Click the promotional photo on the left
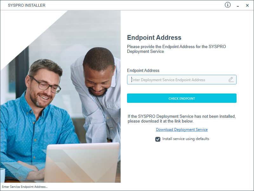The height and width of the screenshot is (191, 254). (60, 96)
